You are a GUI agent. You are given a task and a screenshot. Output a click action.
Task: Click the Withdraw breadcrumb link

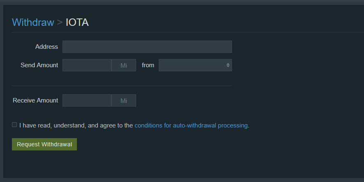[33, 22]
